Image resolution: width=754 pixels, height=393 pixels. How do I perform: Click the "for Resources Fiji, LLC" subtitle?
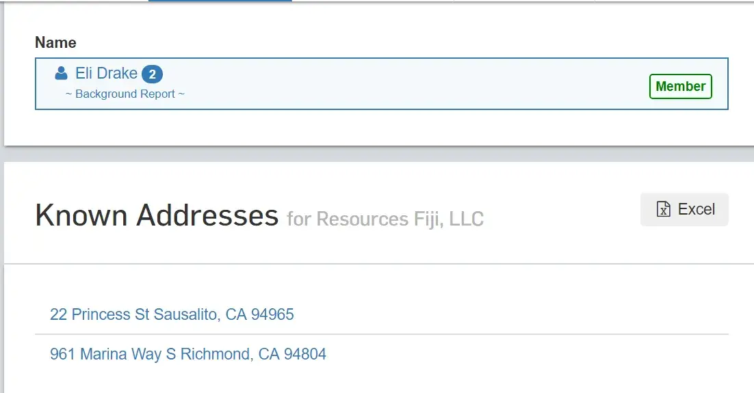click(385, 219)
